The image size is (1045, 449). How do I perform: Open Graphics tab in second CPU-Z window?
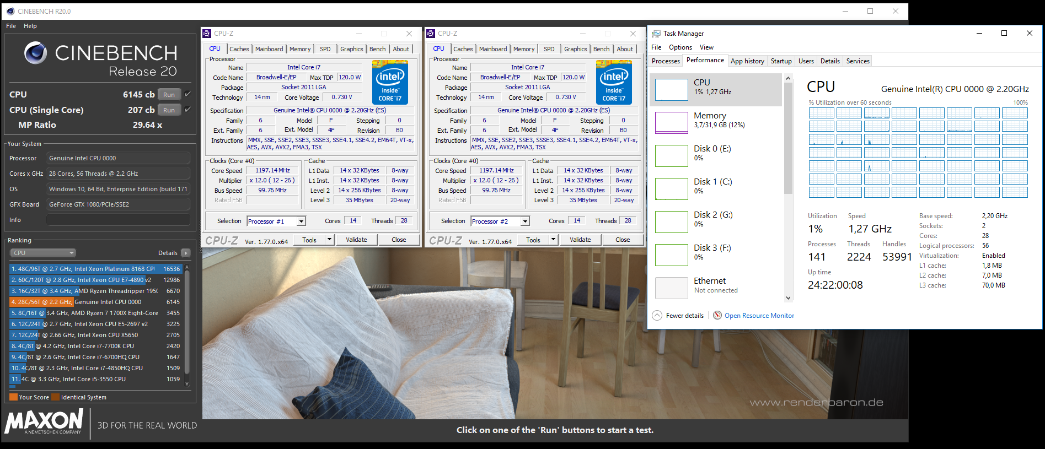coord(575,49)
